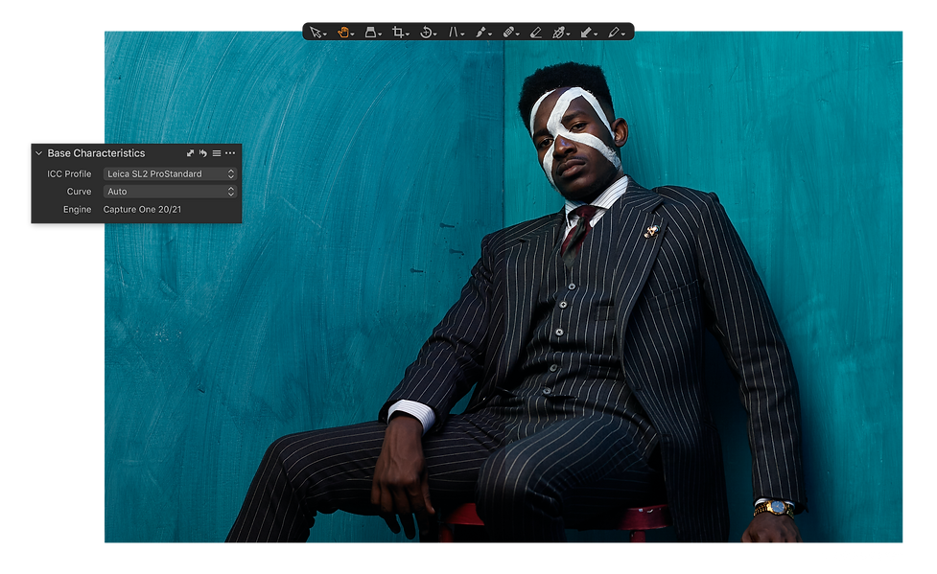Select the Loupe tool in toolbar
This screenshot has height=574, width=937.
click(370, 33)
